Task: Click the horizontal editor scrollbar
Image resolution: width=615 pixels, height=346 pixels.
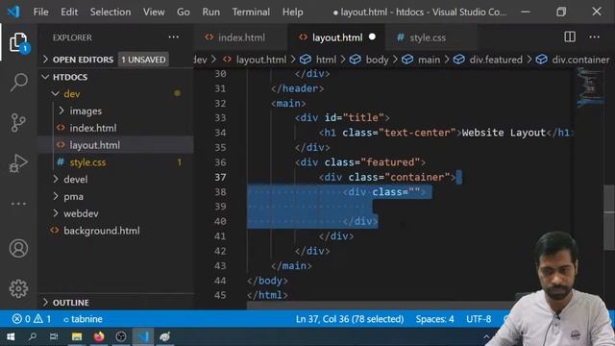Action: 381,306
